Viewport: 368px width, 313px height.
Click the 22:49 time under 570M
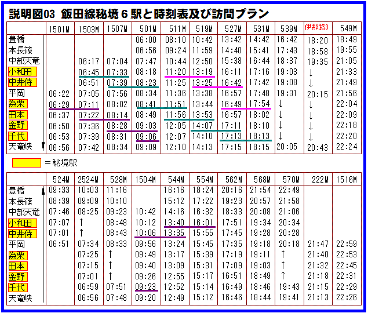pyautogui.click(x=289, y=190)
